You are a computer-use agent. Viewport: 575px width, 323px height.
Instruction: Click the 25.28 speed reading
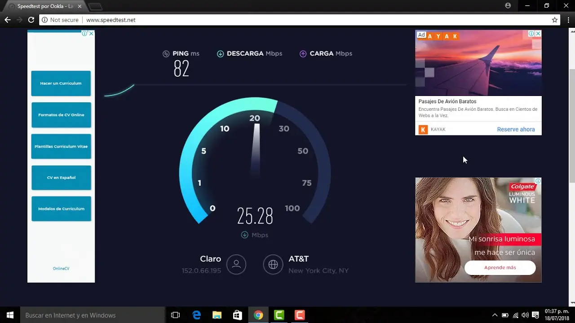pos(255,217)
